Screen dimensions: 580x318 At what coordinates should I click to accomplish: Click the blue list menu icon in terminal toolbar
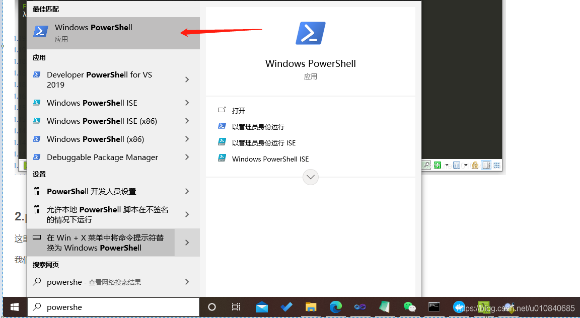coord(497,165)
